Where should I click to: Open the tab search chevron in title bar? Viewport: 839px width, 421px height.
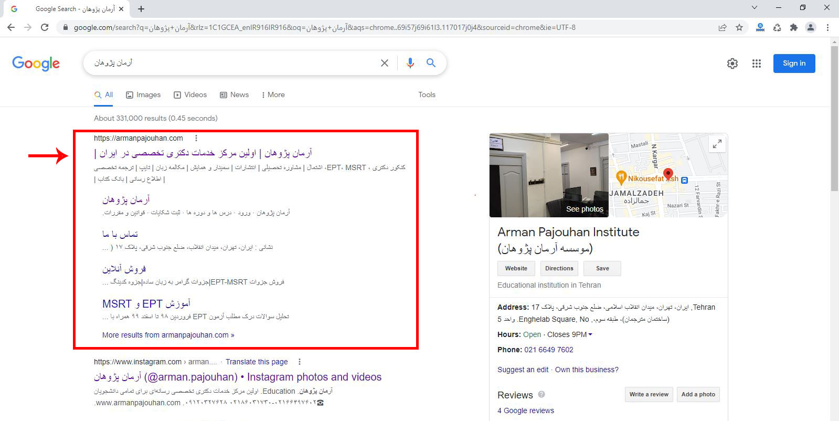[754, 7]
